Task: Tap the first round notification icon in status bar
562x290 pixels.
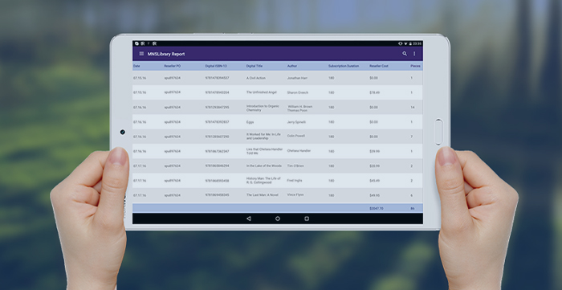Action: [x=137, y=43]
